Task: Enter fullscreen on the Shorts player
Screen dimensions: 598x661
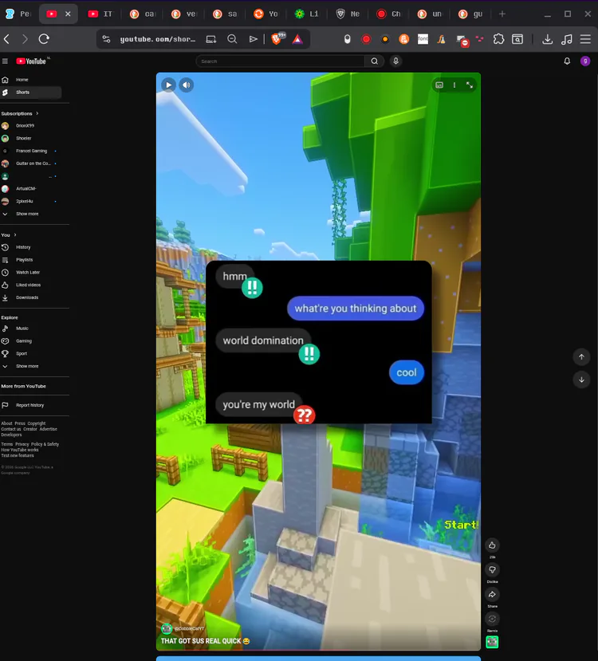Action: point(470,85)
